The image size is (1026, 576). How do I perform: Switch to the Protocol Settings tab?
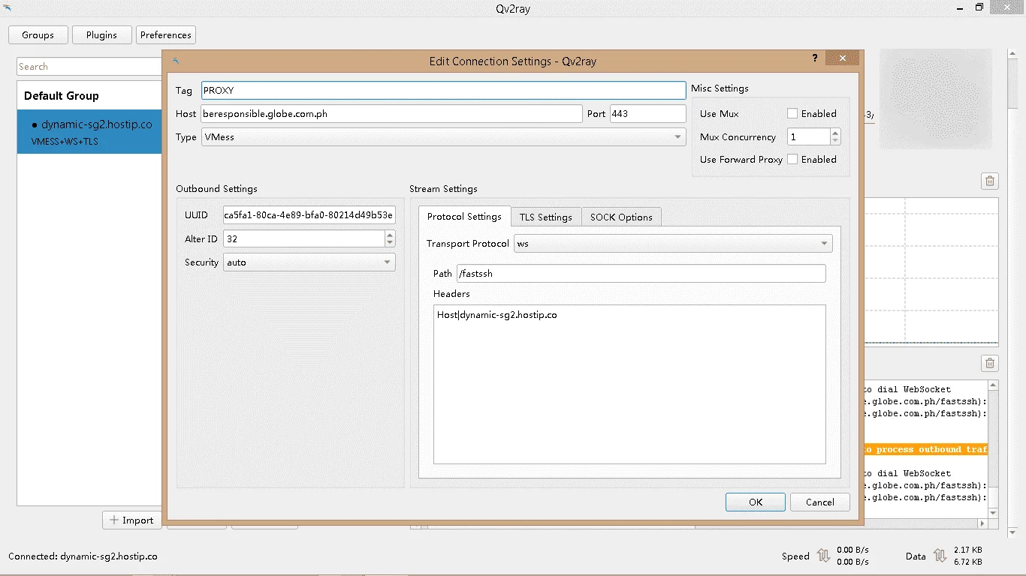(x=464, y=217)
